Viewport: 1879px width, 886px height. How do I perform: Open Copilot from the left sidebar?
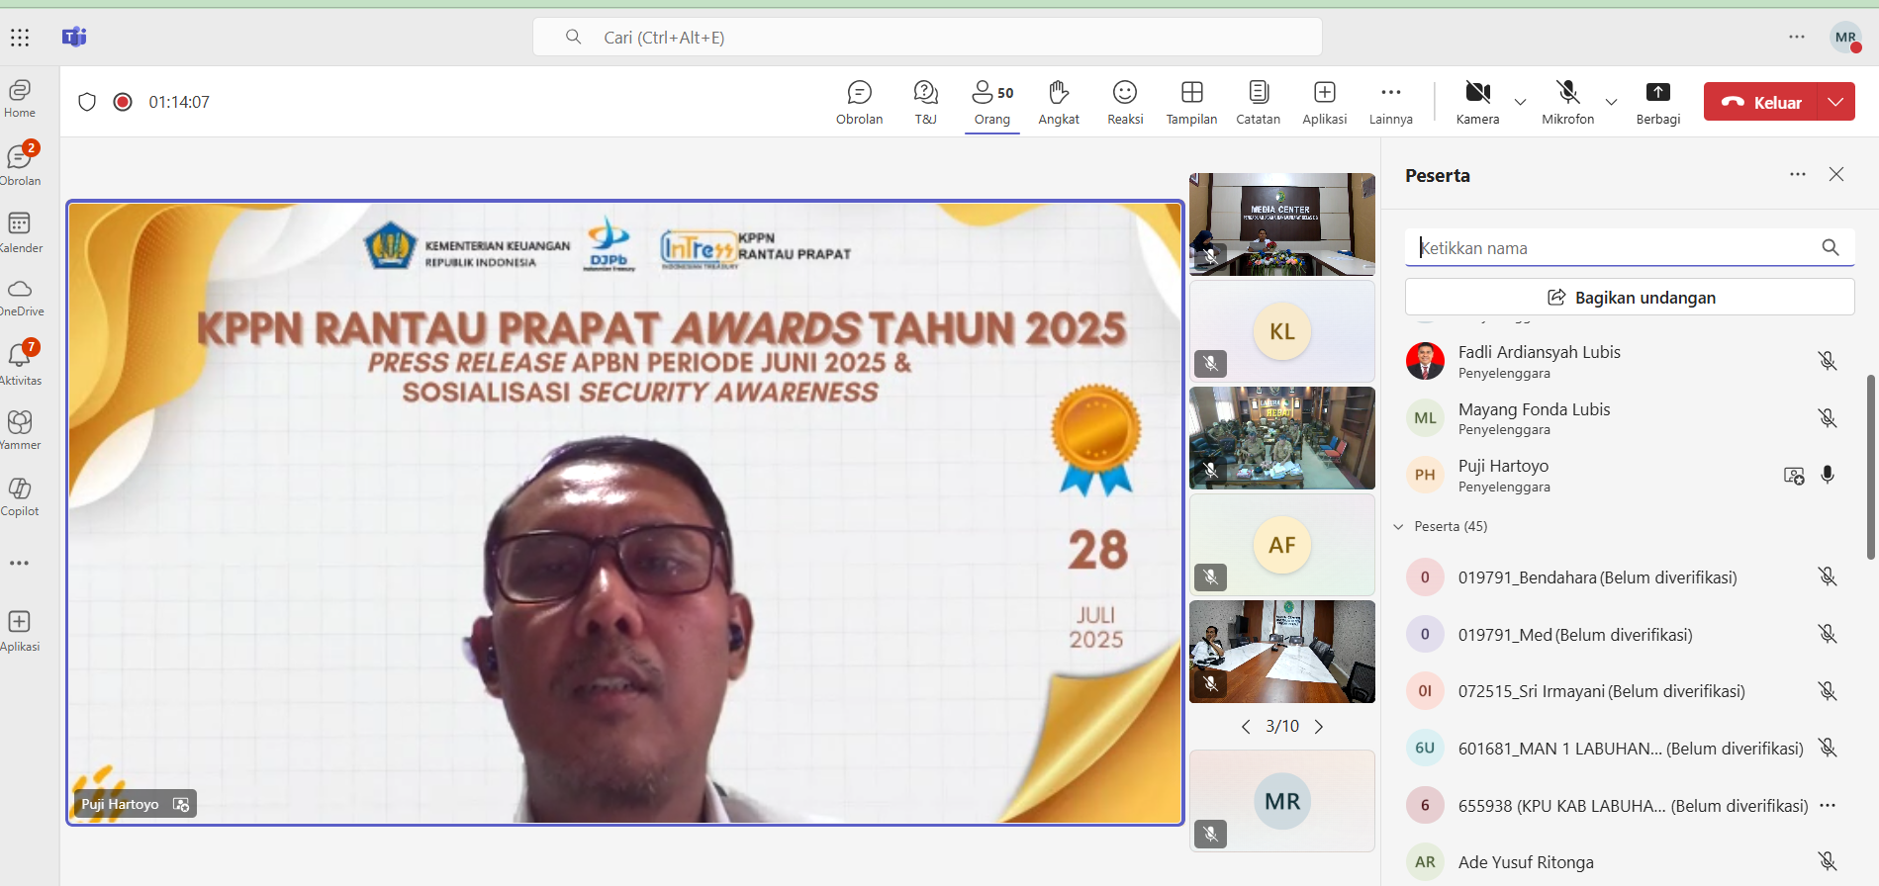[20, 496]
